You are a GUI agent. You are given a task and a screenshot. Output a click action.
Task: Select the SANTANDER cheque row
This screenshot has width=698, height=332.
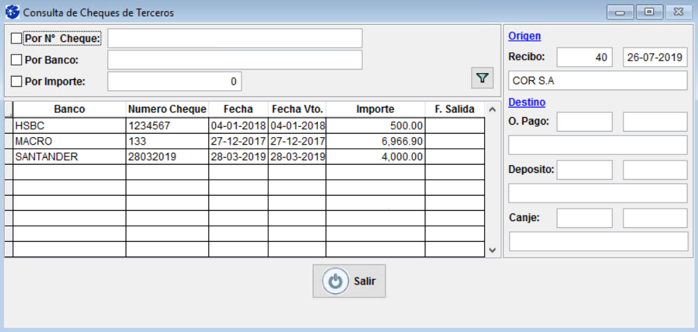tap(69, 156)
